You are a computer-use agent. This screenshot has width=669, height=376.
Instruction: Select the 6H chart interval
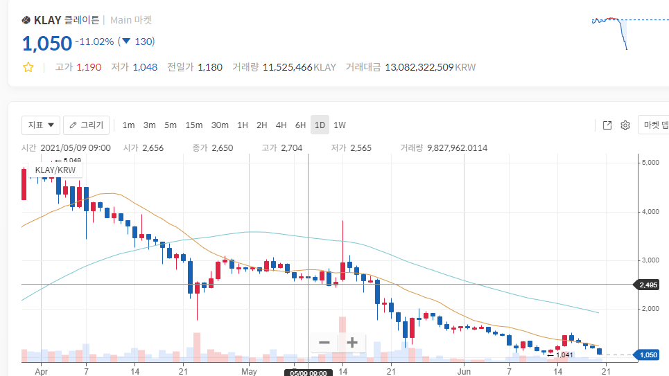(300, 125)
